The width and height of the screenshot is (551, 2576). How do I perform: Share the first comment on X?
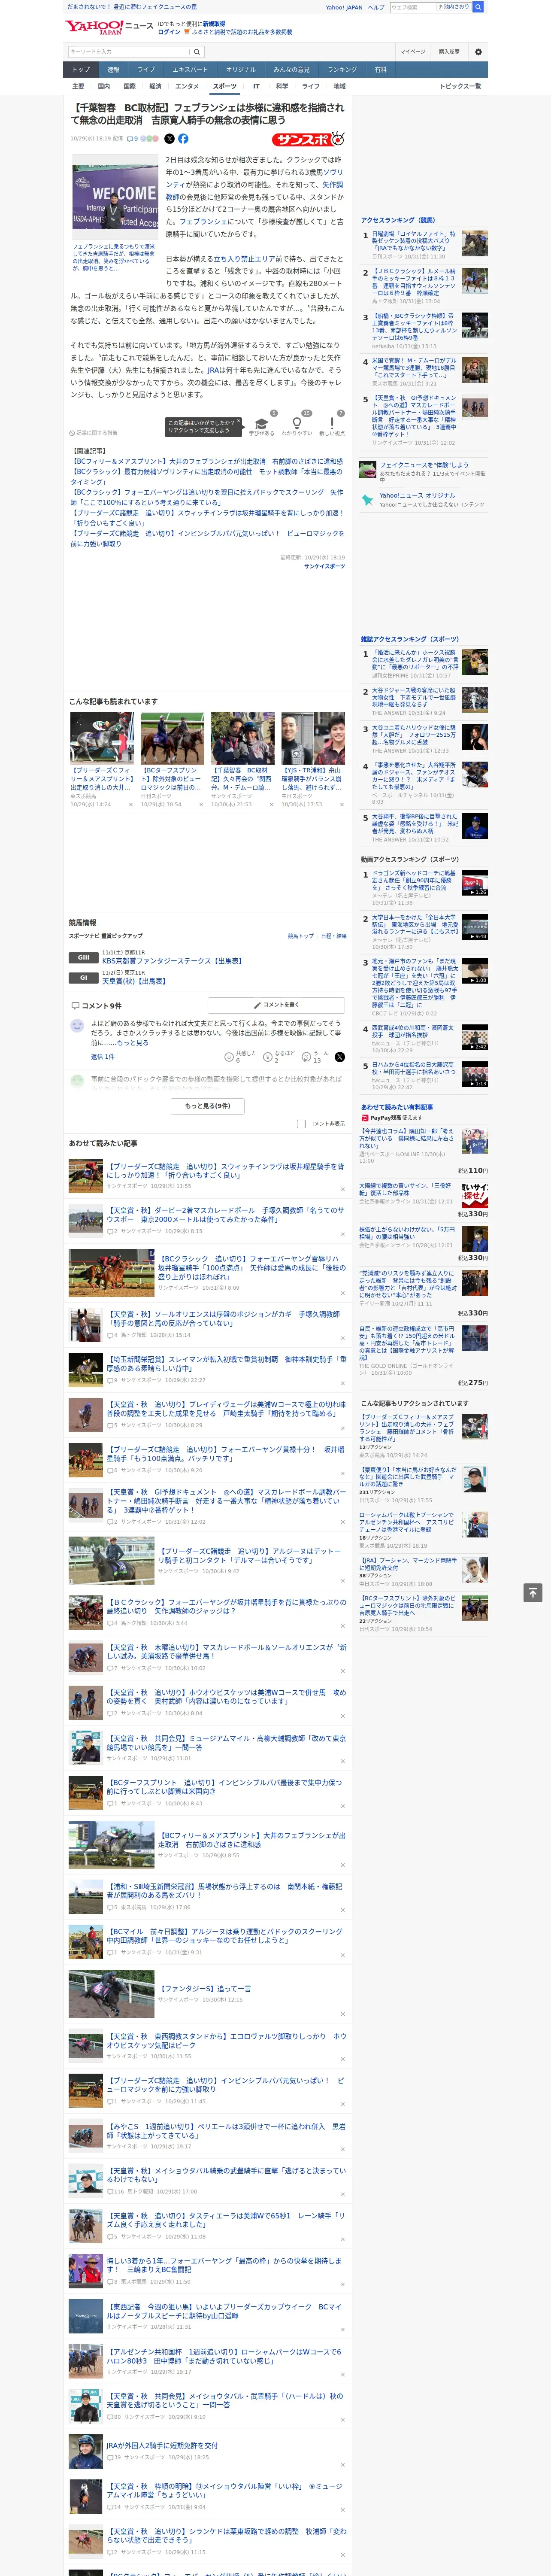click(340, 1057)
